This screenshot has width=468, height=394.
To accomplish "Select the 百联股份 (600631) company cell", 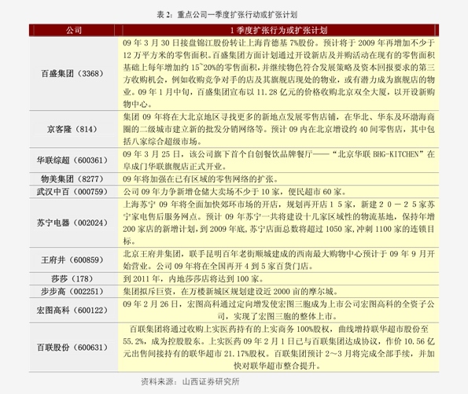I will pos(72,348).
